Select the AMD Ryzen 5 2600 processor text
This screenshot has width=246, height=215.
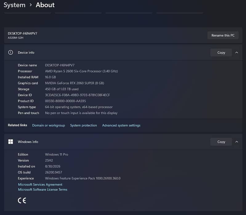coord(81,71)
